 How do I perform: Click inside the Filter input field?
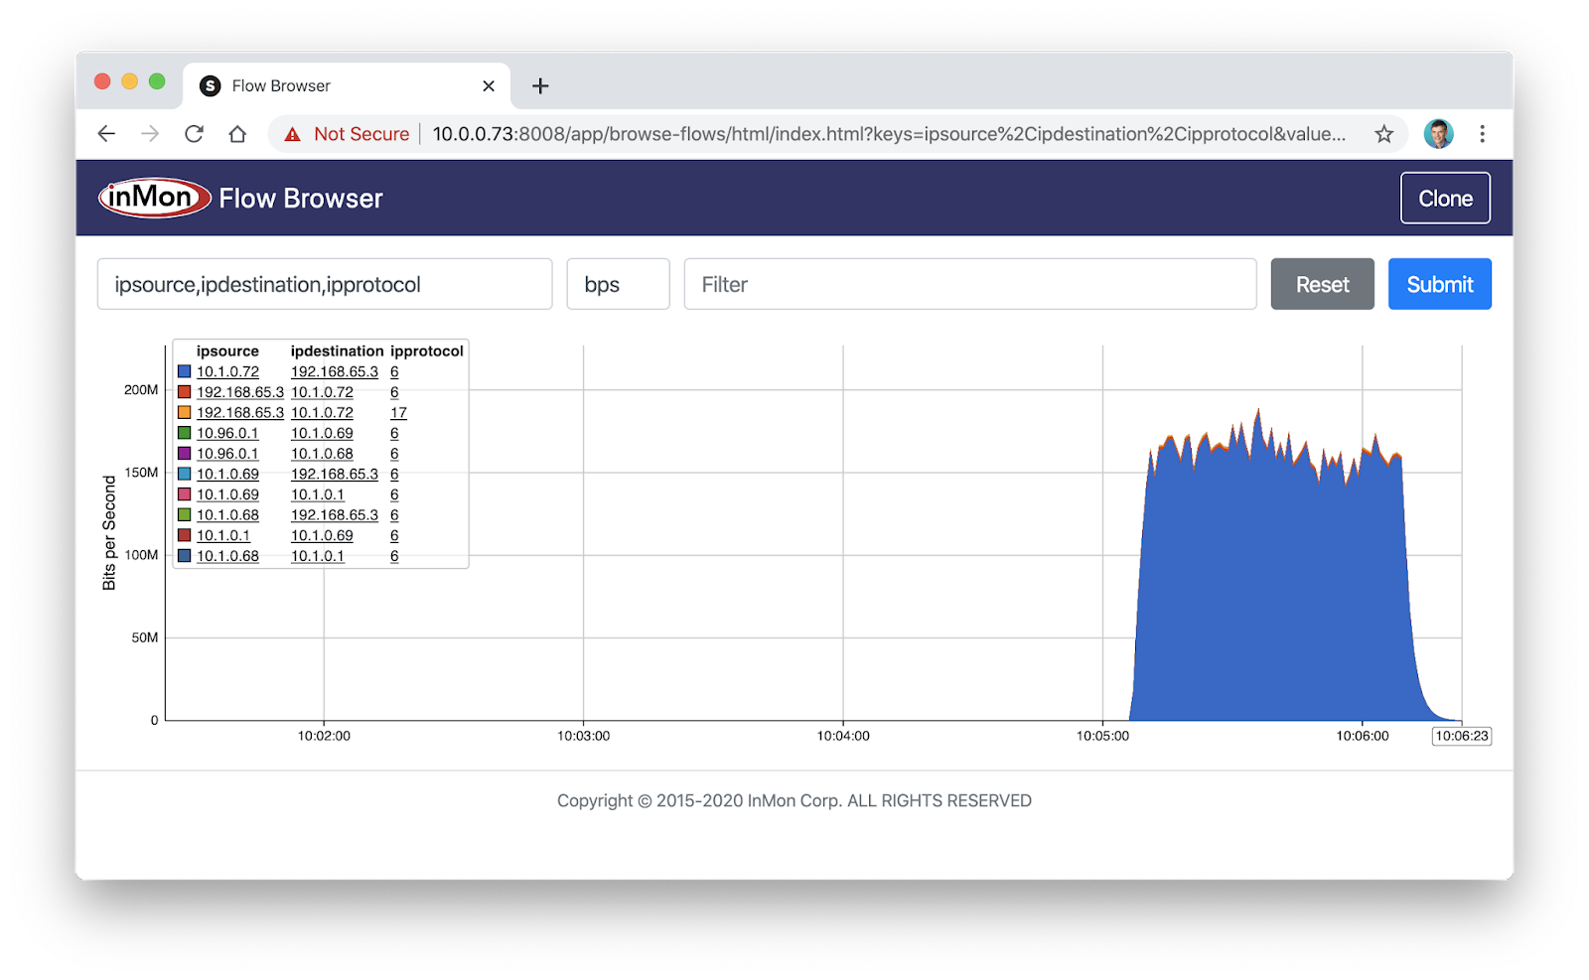[970, 284]
